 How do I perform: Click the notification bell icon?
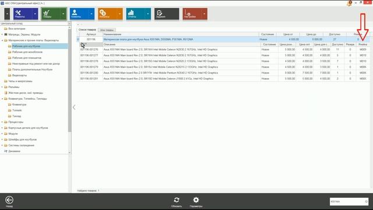point(350,3)
